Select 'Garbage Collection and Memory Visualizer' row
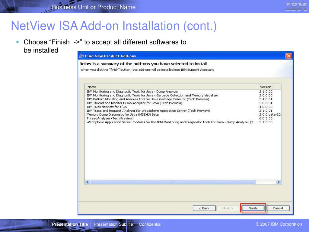 coord(183,95)
